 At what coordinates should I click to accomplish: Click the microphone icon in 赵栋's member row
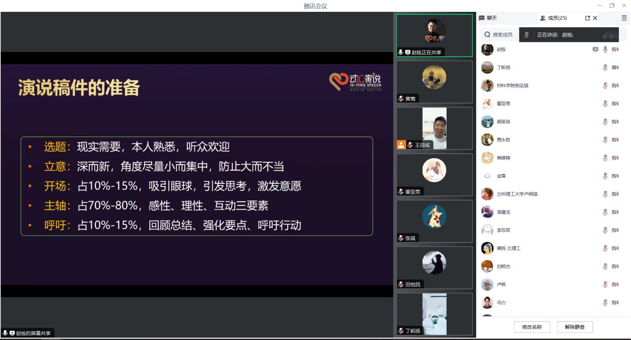605,49
